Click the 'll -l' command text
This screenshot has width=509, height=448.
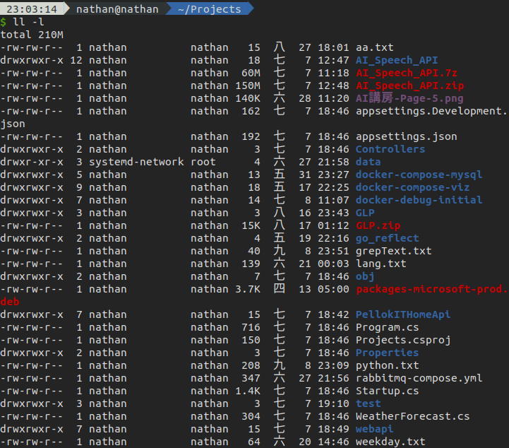[x=28, y=22]
